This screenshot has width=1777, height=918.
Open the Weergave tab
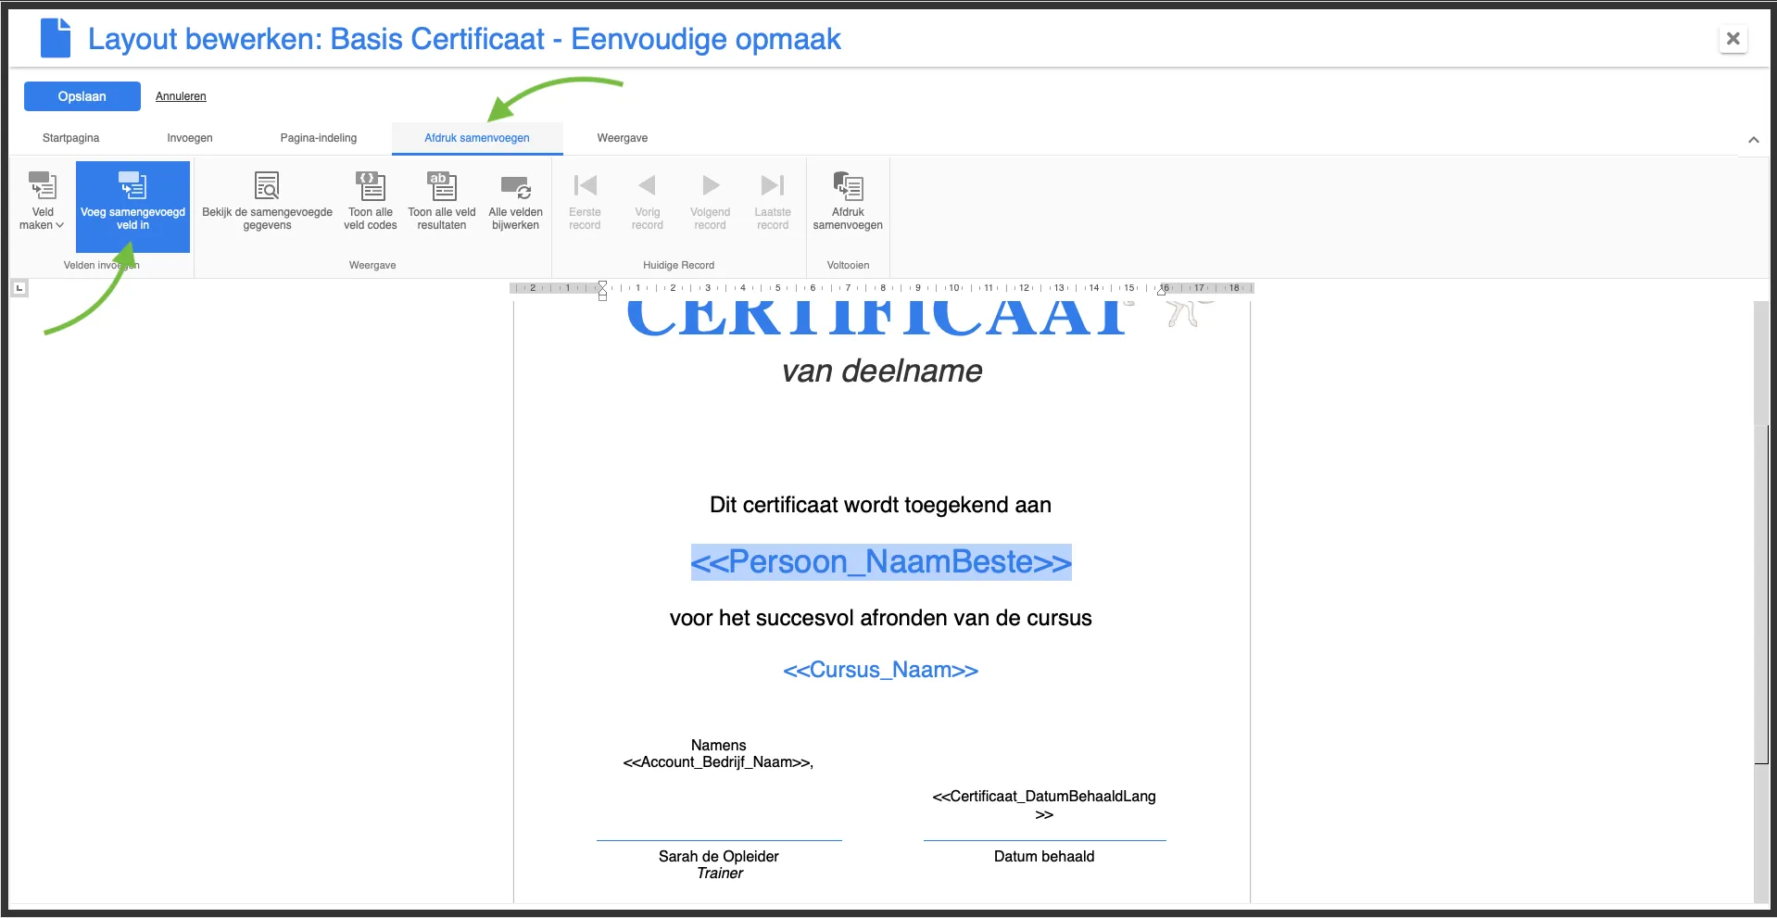tap(622, 137)
